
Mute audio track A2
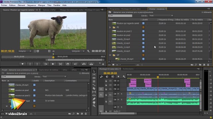tap(118, 99)
